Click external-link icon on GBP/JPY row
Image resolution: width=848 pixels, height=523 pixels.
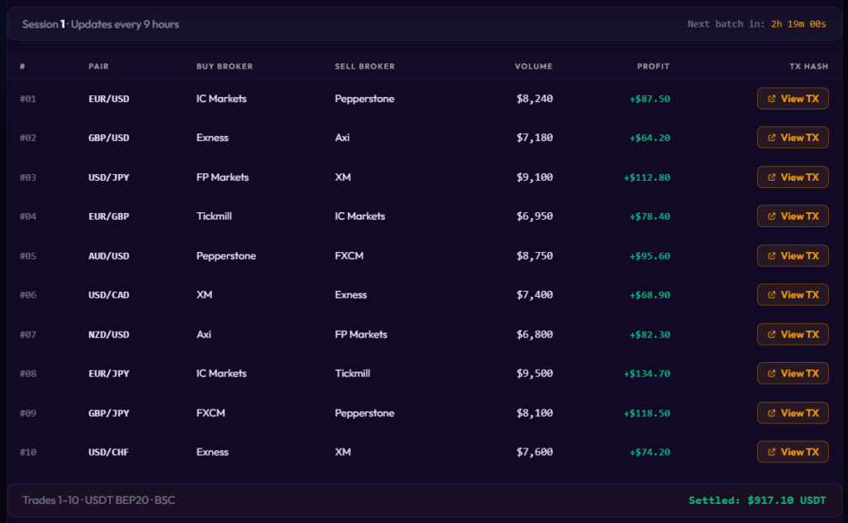tap(772, 413)
